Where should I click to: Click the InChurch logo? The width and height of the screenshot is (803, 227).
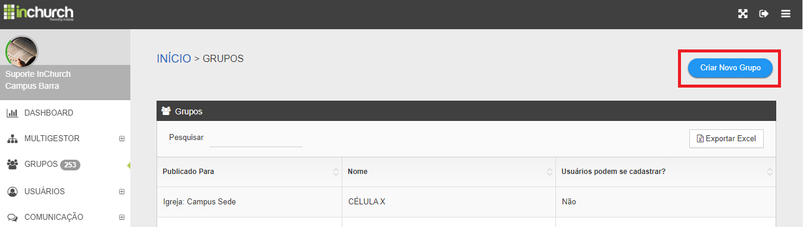coord(39,13)
